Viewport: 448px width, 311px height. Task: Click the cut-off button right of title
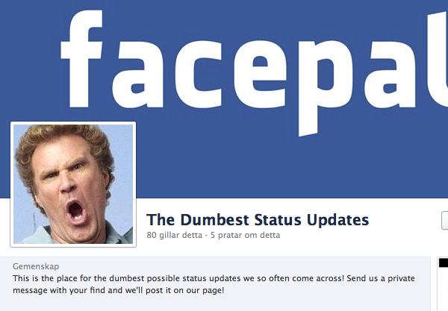445,220
